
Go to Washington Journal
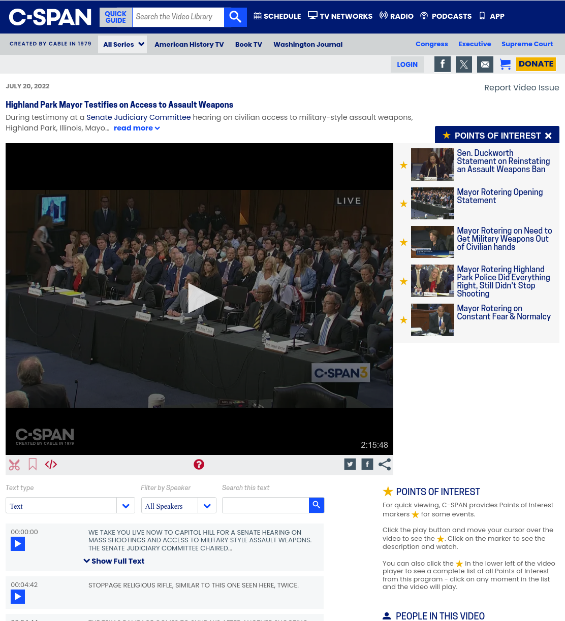(308, 44)
